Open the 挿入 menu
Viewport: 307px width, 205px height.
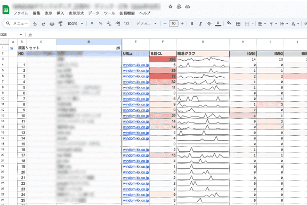(x=60, y=13)
